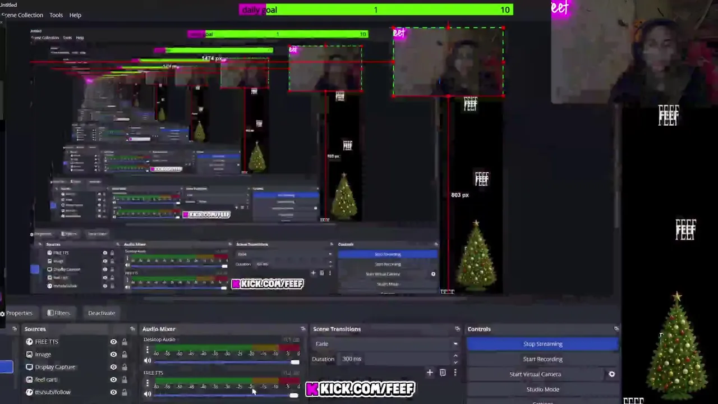Open the Scene Collection menu
The image size is (718, 404).
(21, 15)
